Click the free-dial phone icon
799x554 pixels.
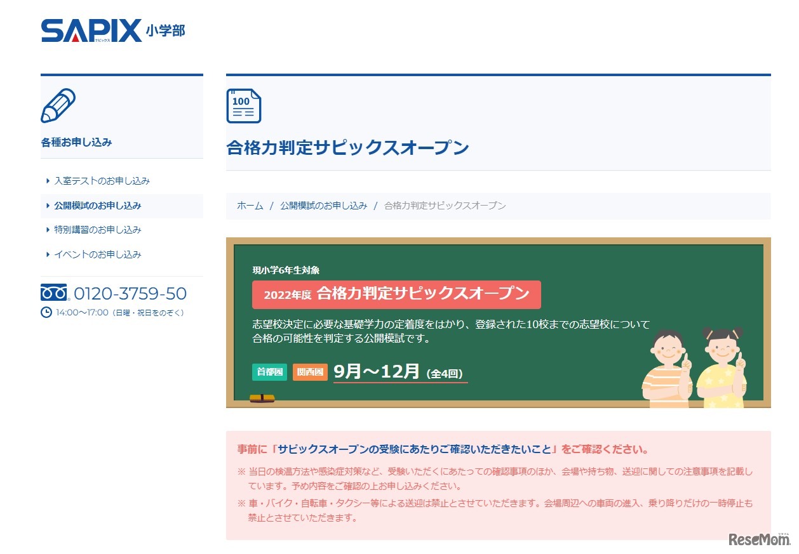(55, 293)
